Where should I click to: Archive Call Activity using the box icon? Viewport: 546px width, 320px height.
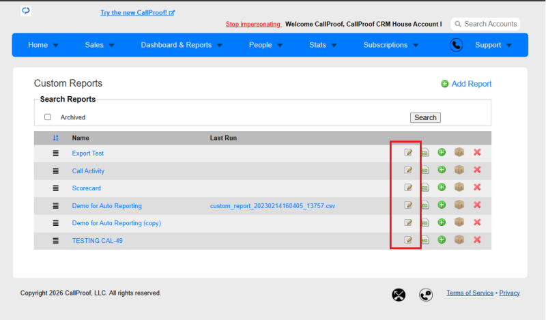459,170
